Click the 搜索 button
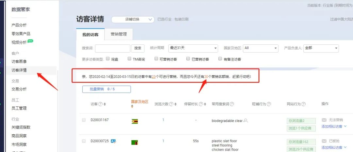The image size is (353, 152). pyautogui.click(x=138, y=48)
